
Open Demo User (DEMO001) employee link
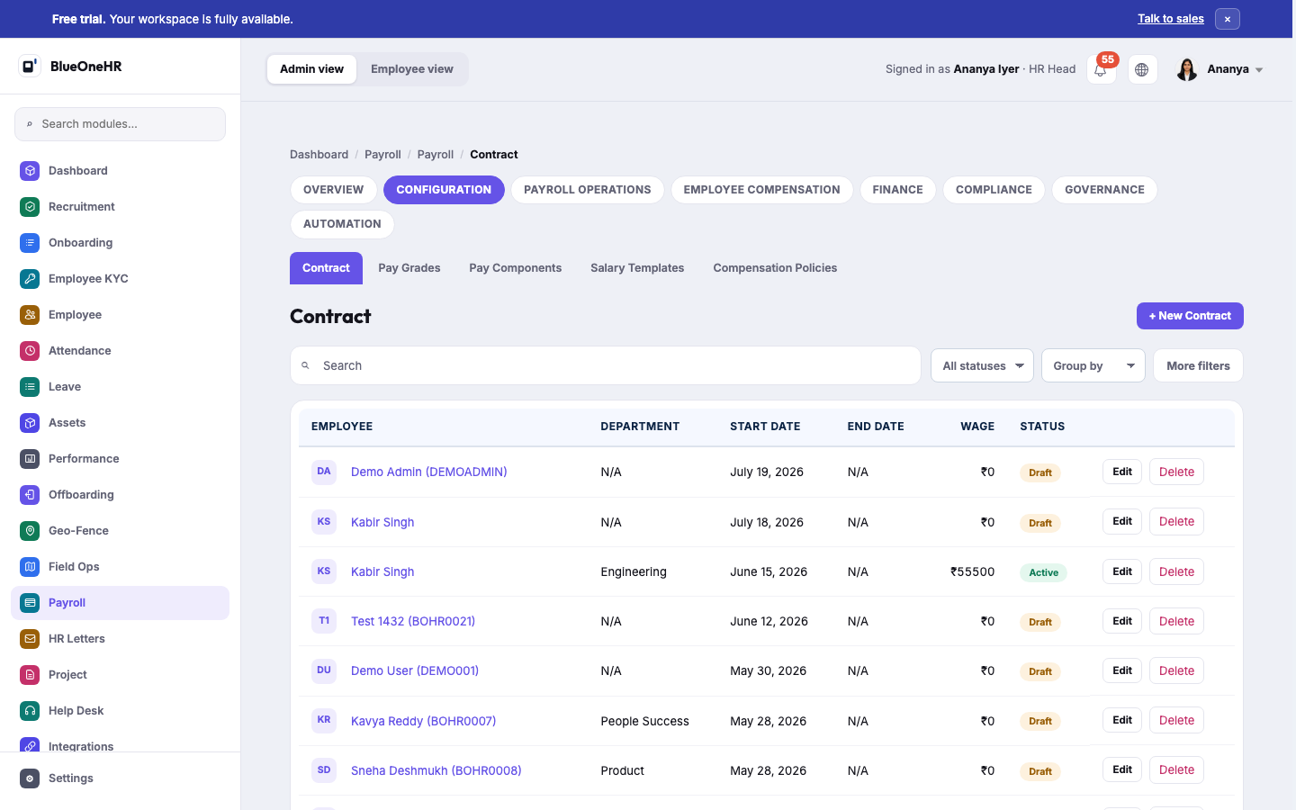[x=415, y=670]
